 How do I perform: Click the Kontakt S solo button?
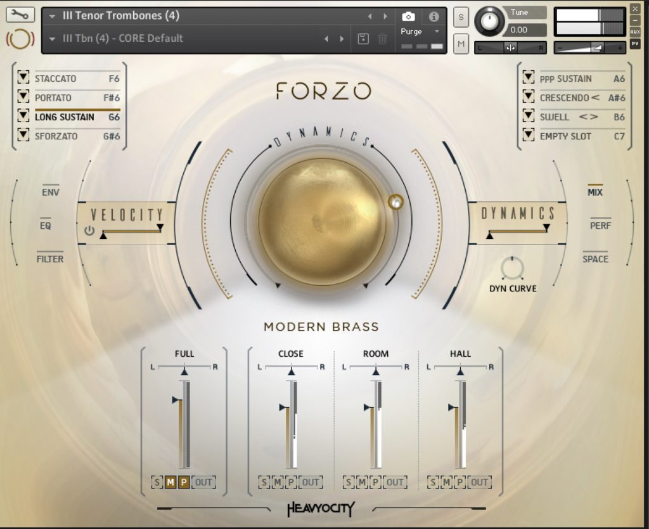pyautogui.click(x=461, y=17)
